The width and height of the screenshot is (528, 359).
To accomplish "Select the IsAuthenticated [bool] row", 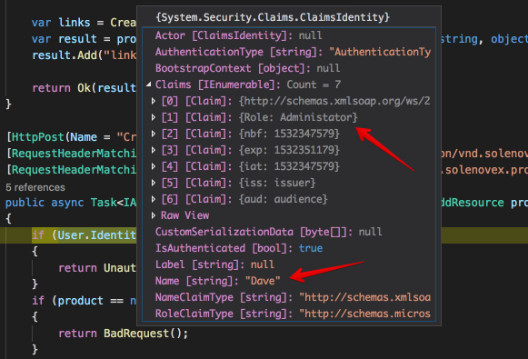I will [x=289, y=248].
